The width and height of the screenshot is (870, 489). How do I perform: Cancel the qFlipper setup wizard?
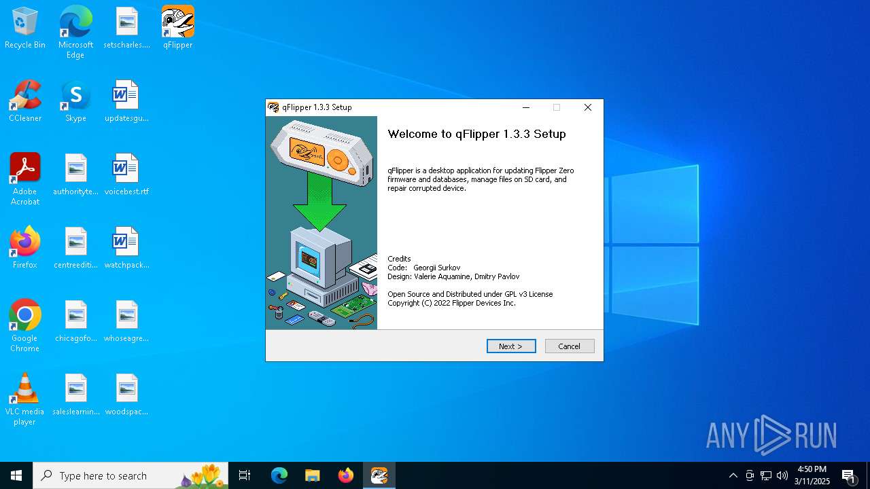(570, 346)
